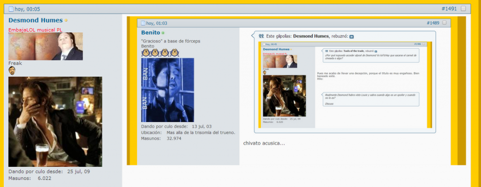
Task: Tick the tiny #1486 checkbox in the nested screenshot
Action: (424, 44)
